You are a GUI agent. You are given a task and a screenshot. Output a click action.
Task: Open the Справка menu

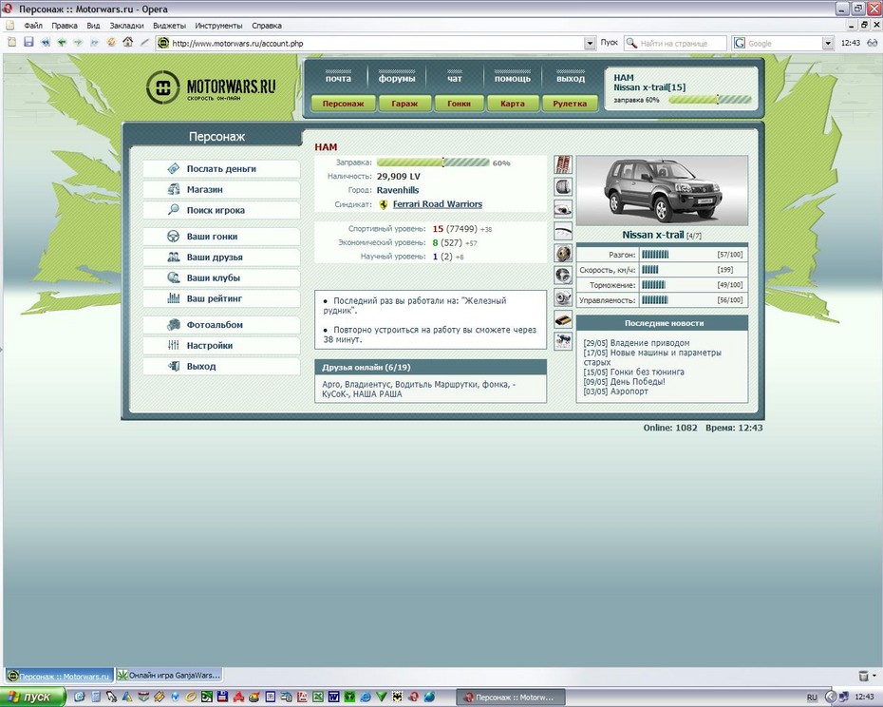[x=267, y=26]
